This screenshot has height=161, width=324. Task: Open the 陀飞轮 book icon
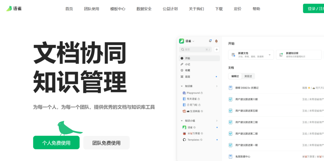tap(184, 105)
